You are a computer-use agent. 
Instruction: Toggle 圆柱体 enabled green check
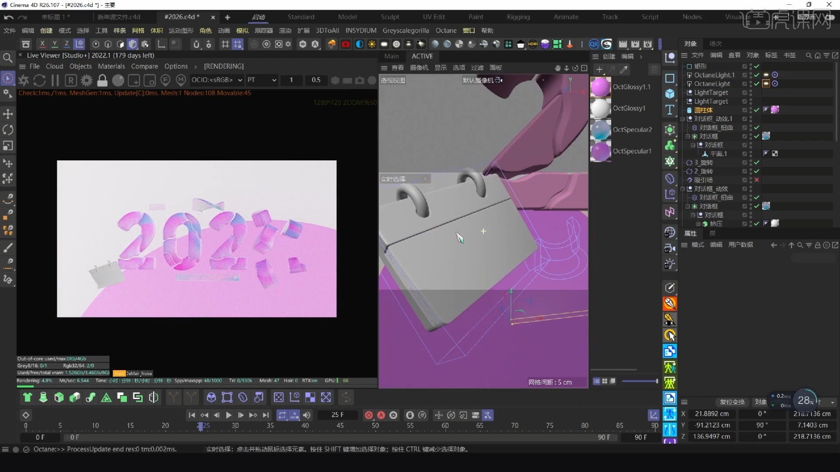click(756, 110)
